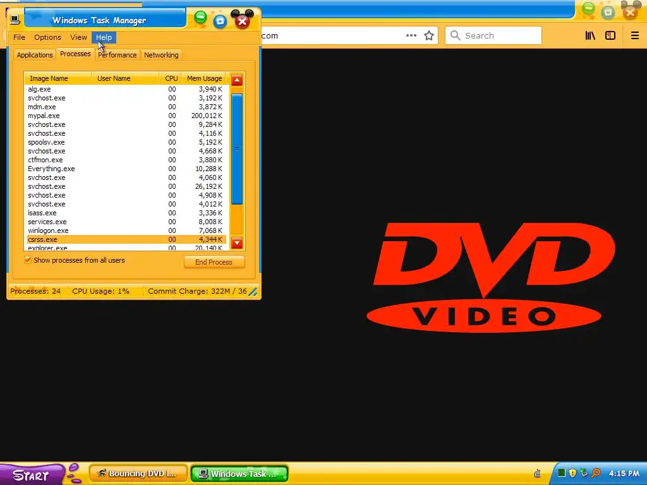647x485 pixels.
Task: Open the File menu in Task Manager
Action: click(19, 37)
